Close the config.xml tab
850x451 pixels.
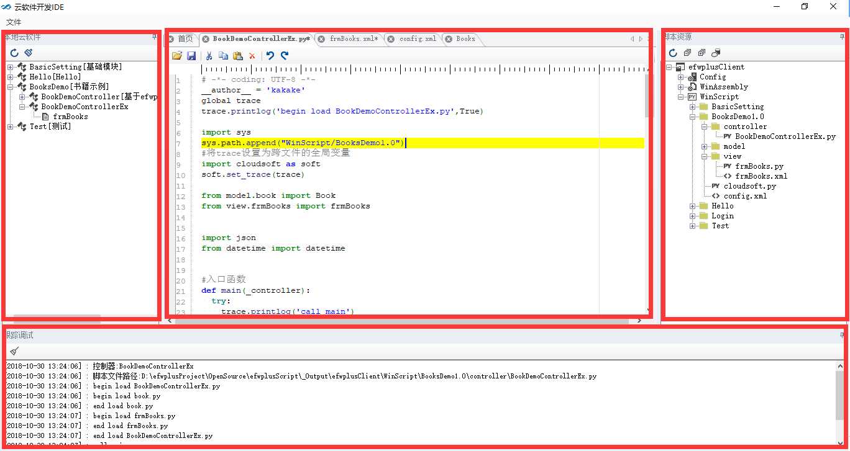pyautogui.click(x=391, y=39)
